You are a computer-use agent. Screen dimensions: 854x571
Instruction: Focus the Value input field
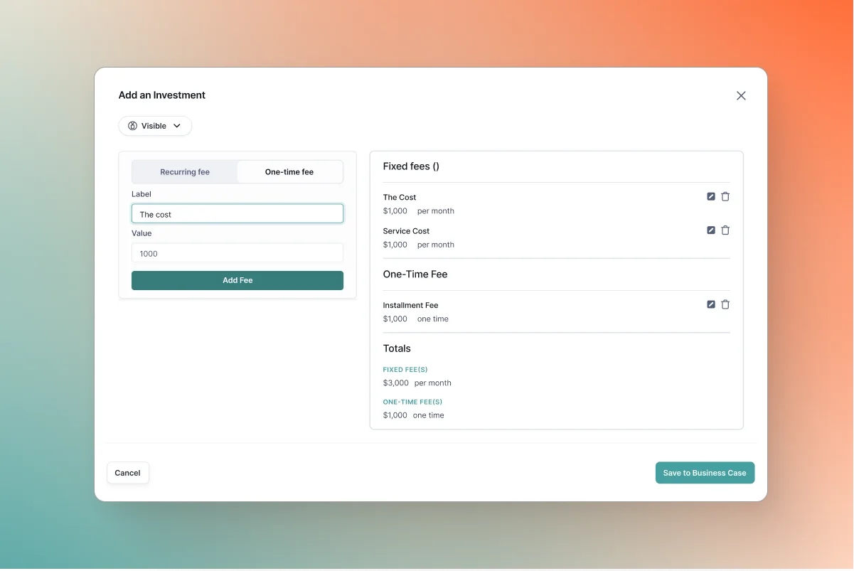237,253
